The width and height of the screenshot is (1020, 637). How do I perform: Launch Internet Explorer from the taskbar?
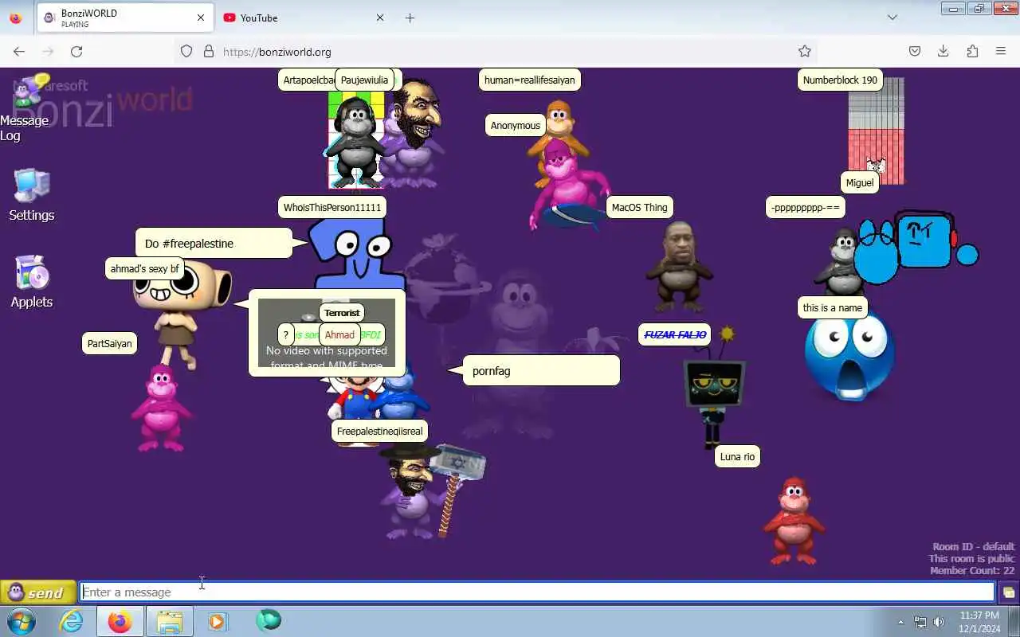click(x=72, y=621)
